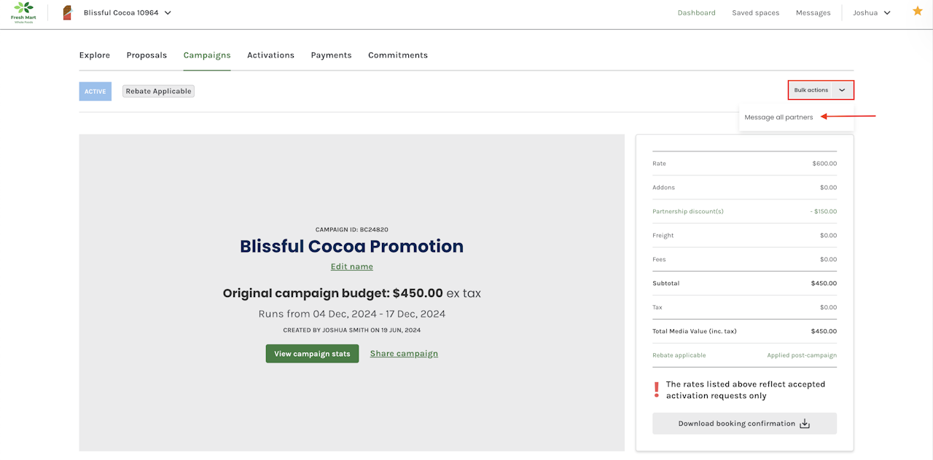The image size is (933, 460).
Task: Click the red exclamation warning icon
Action: 657,390
